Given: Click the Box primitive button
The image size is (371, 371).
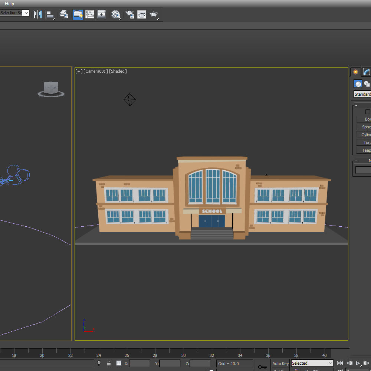Looking at the screenshot, I should pyautogui.click(x=364, y=119).
